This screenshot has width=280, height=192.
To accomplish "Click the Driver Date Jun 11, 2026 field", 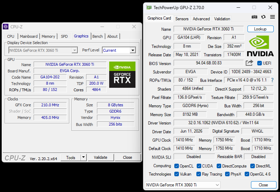I will [x=191, y=131].
